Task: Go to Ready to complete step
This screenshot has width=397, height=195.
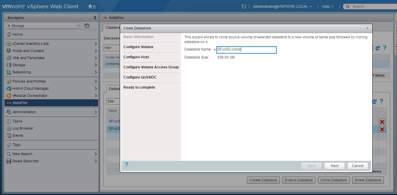Action: (x=139, y=87)
